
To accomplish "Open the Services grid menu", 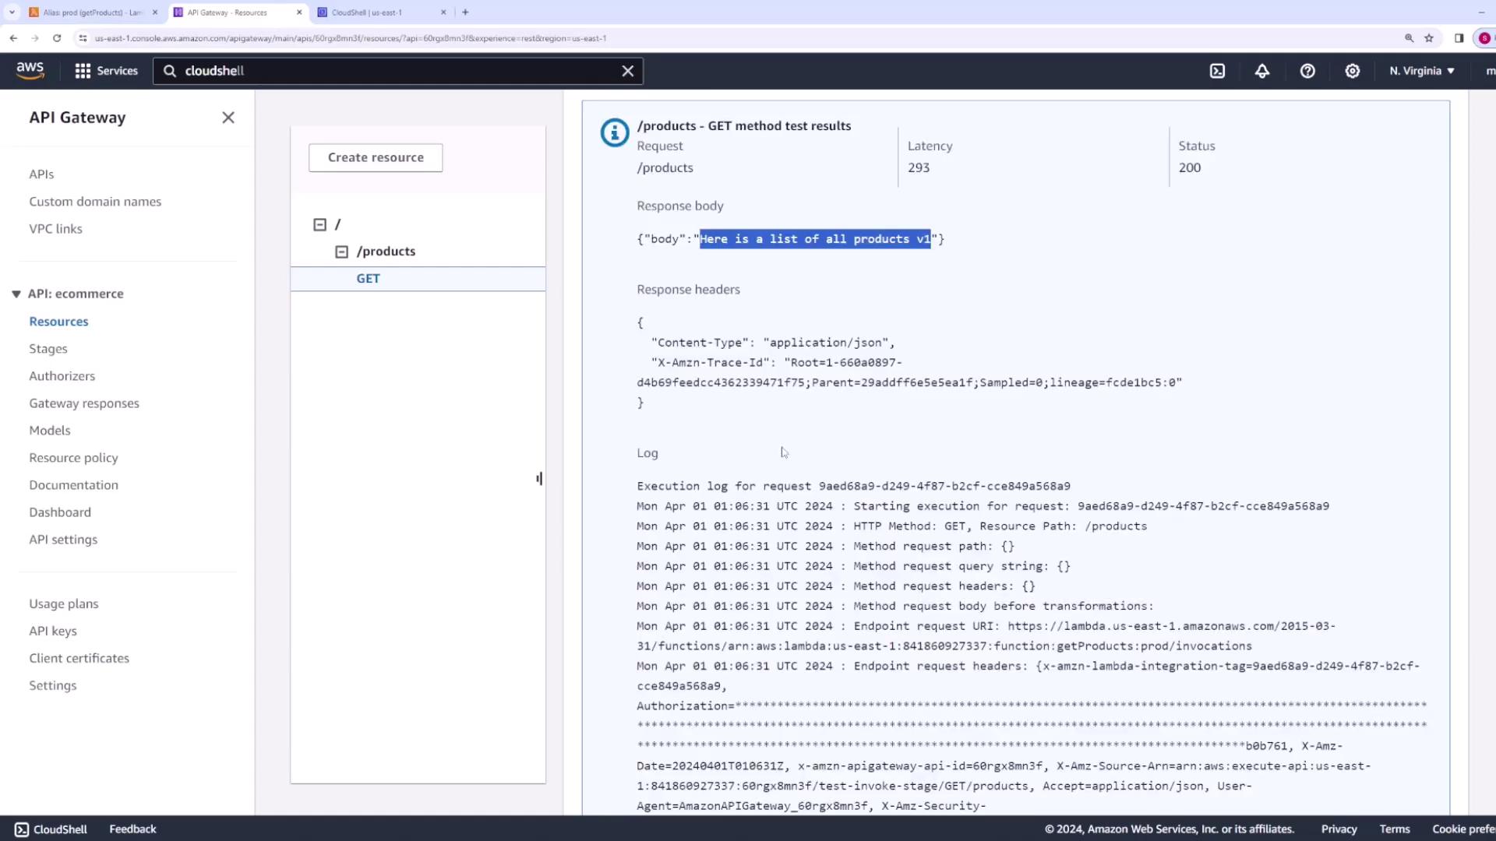I will (x=106, y=71).
